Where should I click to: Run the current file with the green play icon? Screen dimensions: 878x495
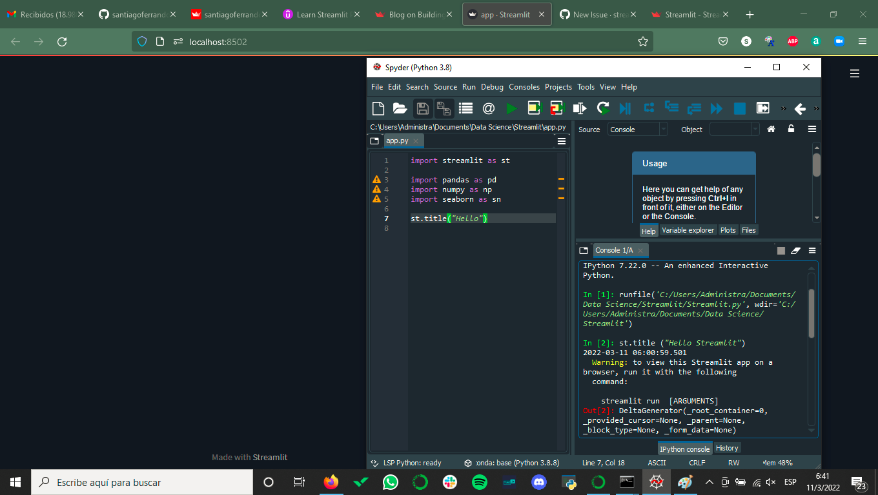[511, 108]
